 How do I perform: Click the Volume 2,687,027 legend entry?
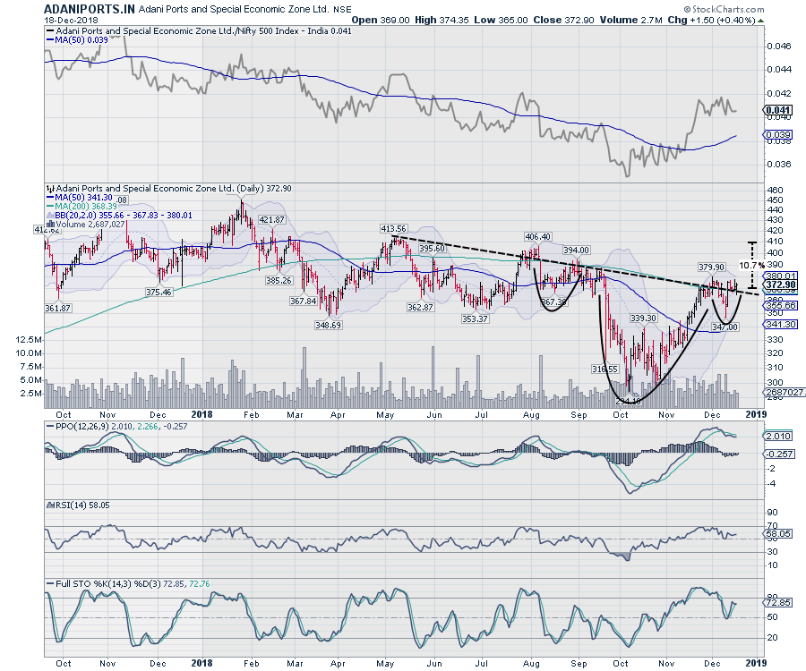tap(85, 225)
